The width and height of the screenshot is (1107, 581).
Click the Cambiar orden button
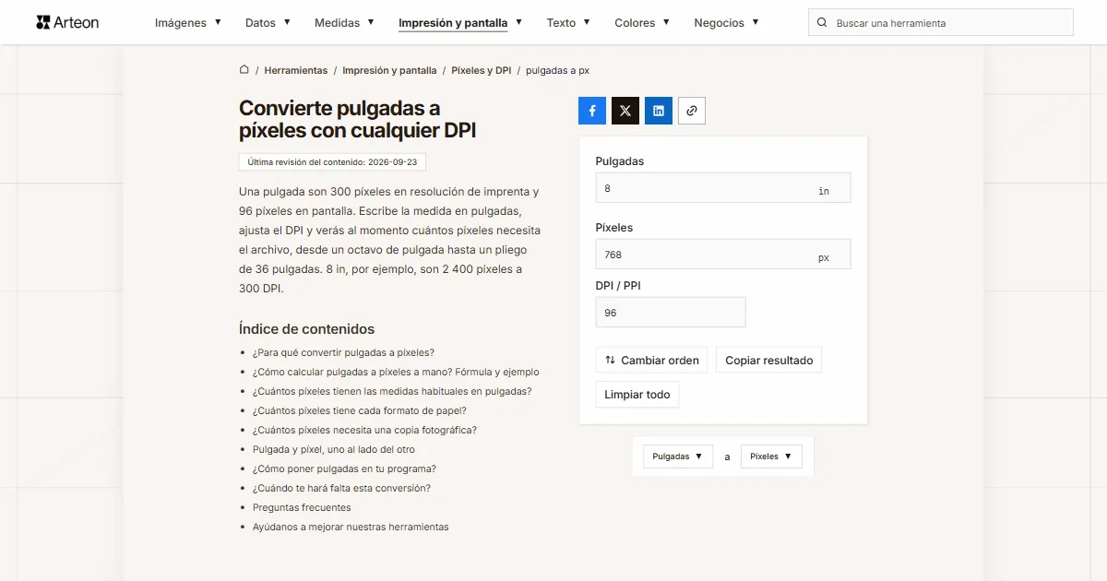pos(651,361)
